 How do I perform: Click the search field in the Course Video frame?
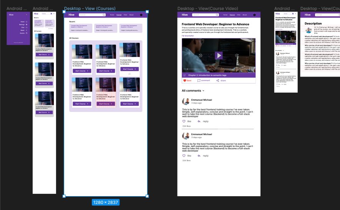point(205,15)
